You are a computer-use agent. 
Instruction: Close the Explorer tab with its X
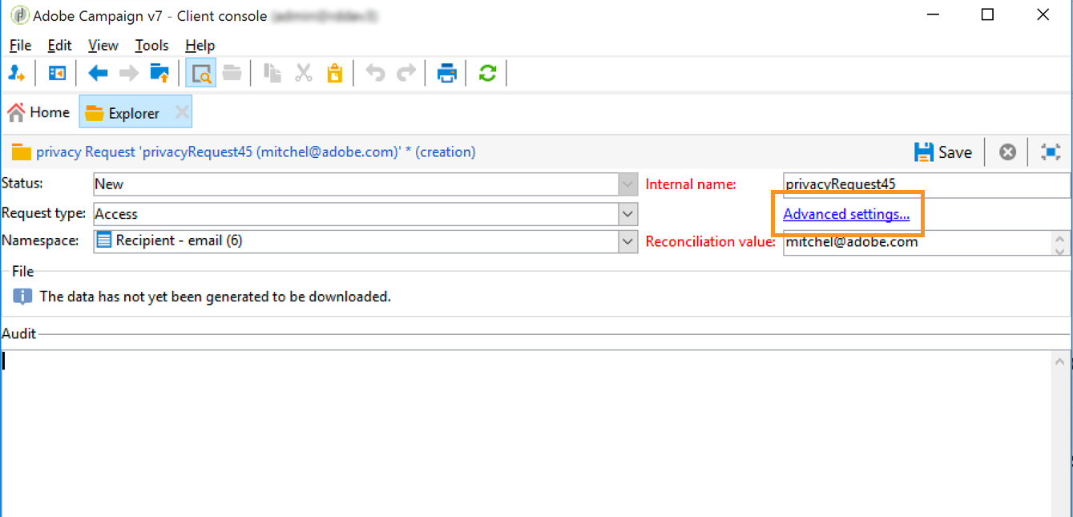pyautogui.click(x=183, y=113)
